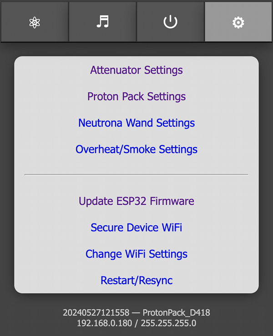Click Update ESP32 Firmware
The height and width of the screenshot is (336, 273).
pos(136,201)
